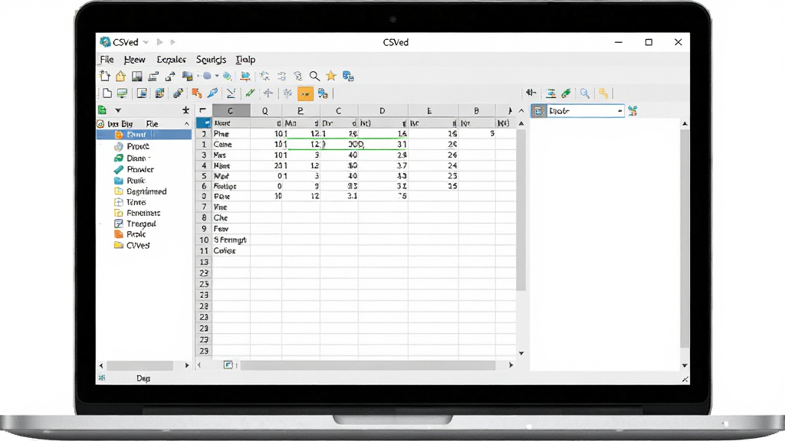
Task: Click the black-and-white square icon in top toolbar
Action: click(136, 76)
